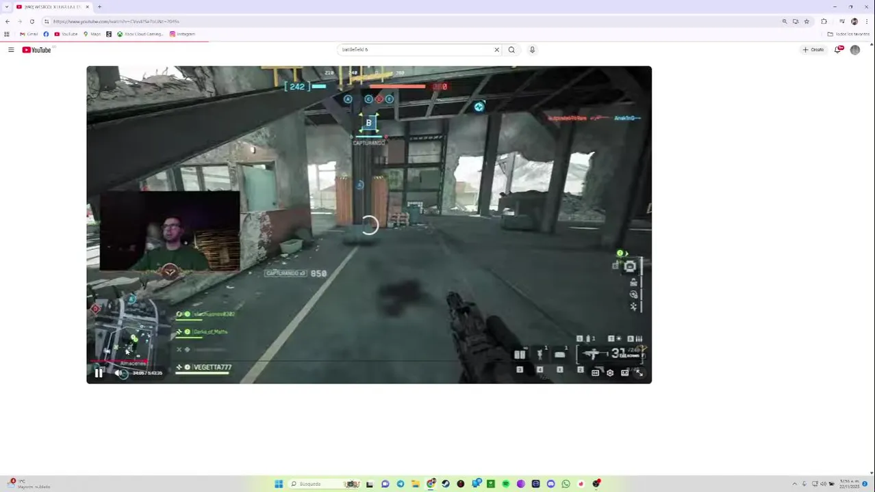Image resolution: width=875 pixels, height=492 pixels.
Task: Toggle subtitles on the video player
Action: (595, 373)
